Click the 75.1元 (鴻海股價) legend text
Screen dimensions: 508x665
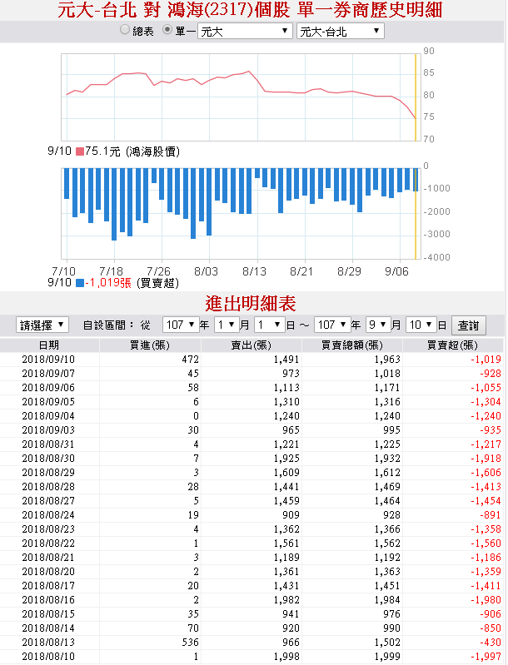132,151
